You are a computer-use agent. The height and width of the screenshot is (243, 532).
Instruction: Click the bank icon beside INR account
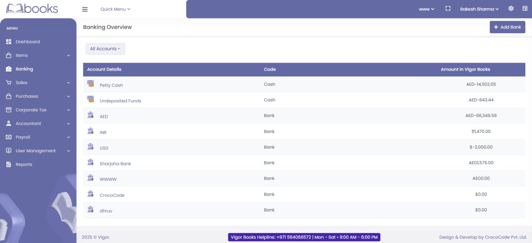click(90, 130)
